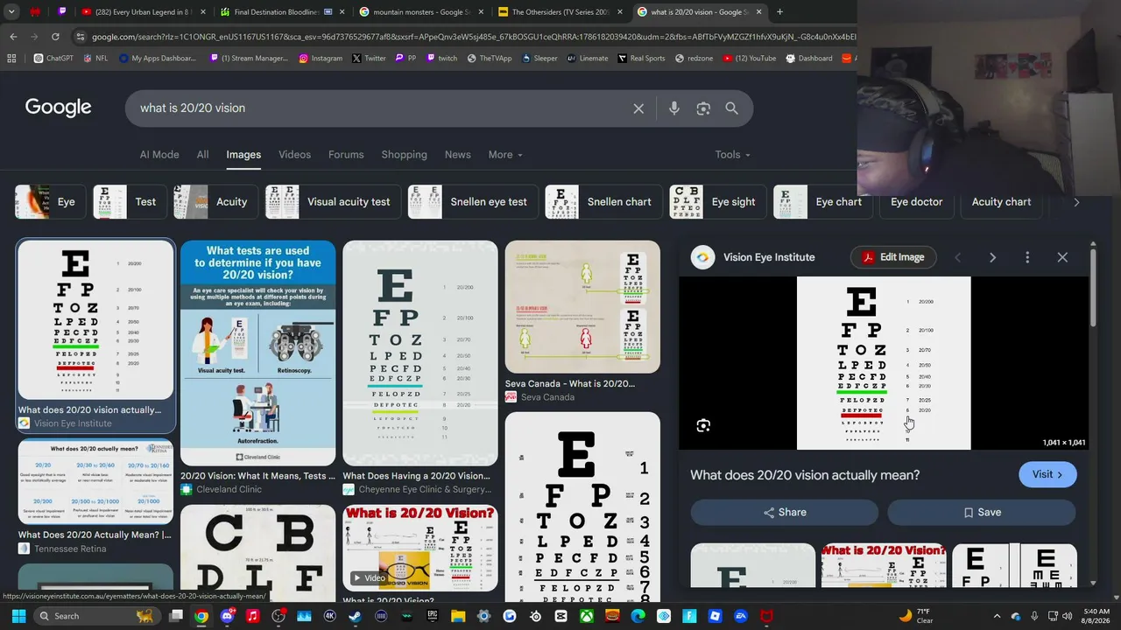
Task: Open Epic Games Launcher from taskbar
Action: point(432,616)
